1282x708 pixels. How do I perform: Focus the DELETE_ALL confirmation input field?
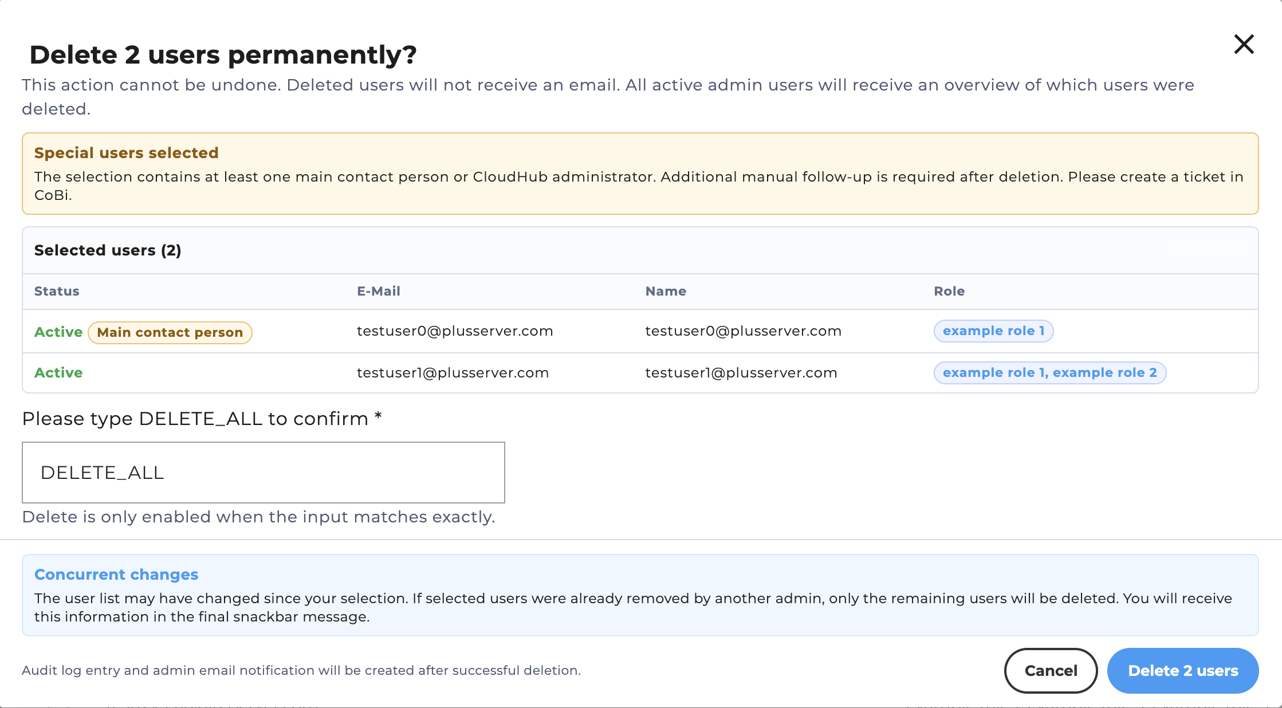pyautogui.click(x=264, y=473)
